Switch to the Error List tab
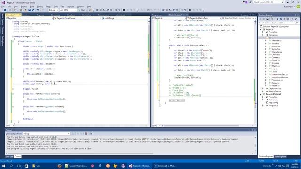This screenshot has height=169, width=301. 9,156
